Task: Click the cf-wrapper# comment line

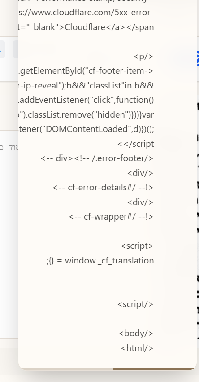Action: (x=111, y=216)
